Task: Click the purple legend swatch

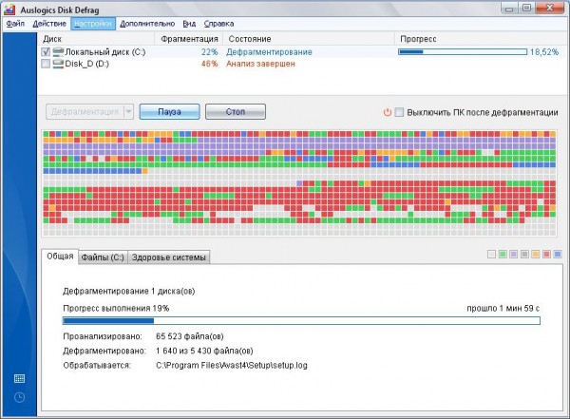Action: [513, 255]
